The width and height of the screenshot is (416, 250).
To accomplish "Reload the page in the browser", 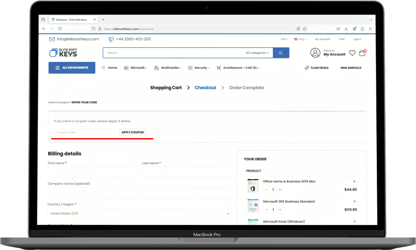I will [x=60, y=29].
